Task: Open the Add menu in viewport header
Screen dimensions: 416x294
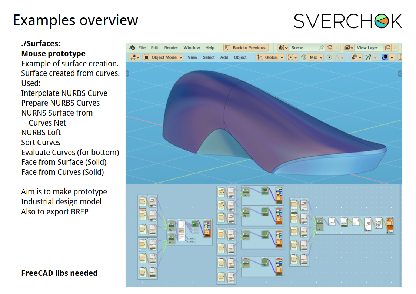Action: (224, 57)
